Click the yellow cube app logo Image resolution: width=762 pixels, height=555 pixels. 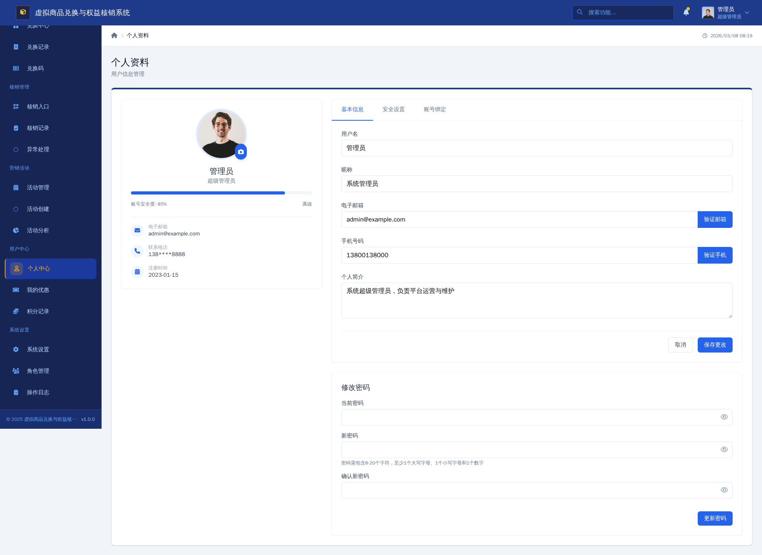coord(23,12)
